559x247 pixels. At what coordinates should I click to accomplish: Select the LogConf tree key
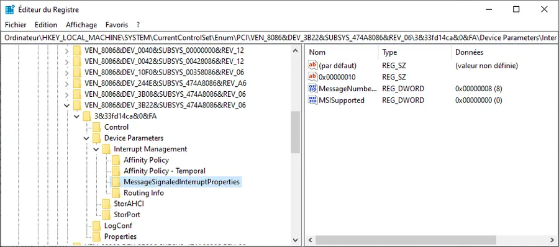[119, 226]
